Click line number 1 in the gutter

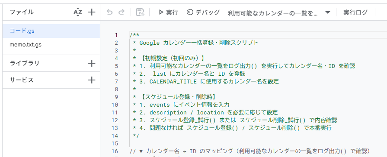116,35
